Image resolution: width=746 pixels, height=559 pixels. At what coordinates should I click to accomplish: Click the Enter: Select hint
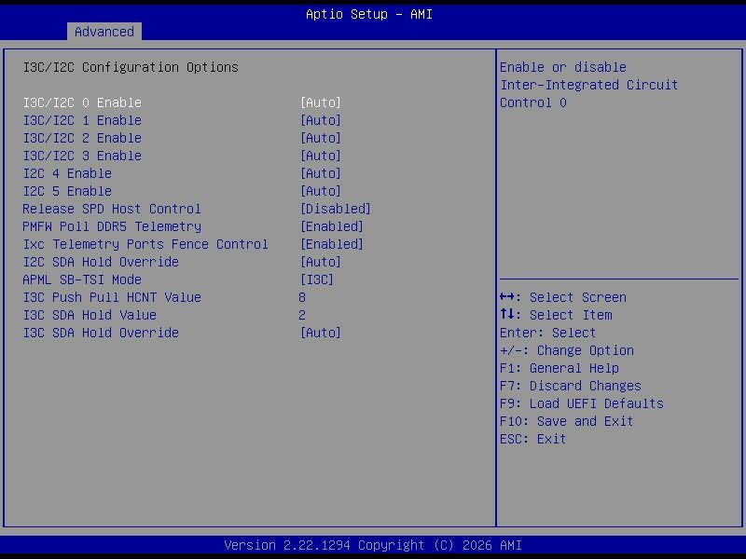(547, 333)
